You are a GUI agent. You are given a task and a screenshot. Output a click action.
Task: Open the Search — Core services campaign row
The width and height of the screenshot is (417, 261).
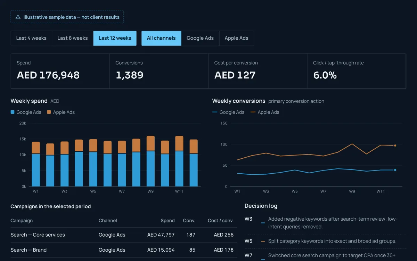point(124,235)
